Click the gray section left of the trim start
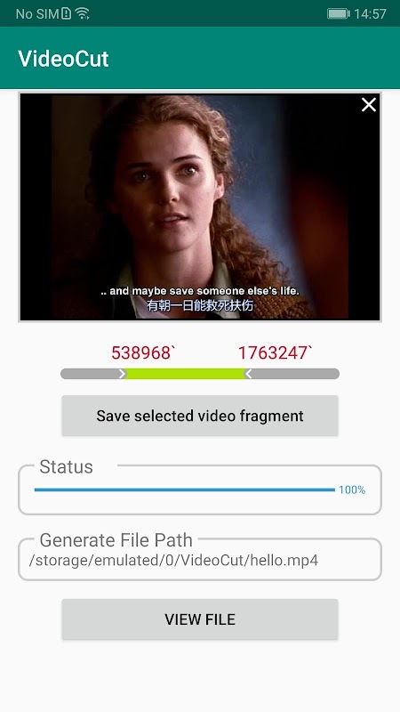Image resolution: width=400 pixels, height=712 pixels. [x=90, y=374]
